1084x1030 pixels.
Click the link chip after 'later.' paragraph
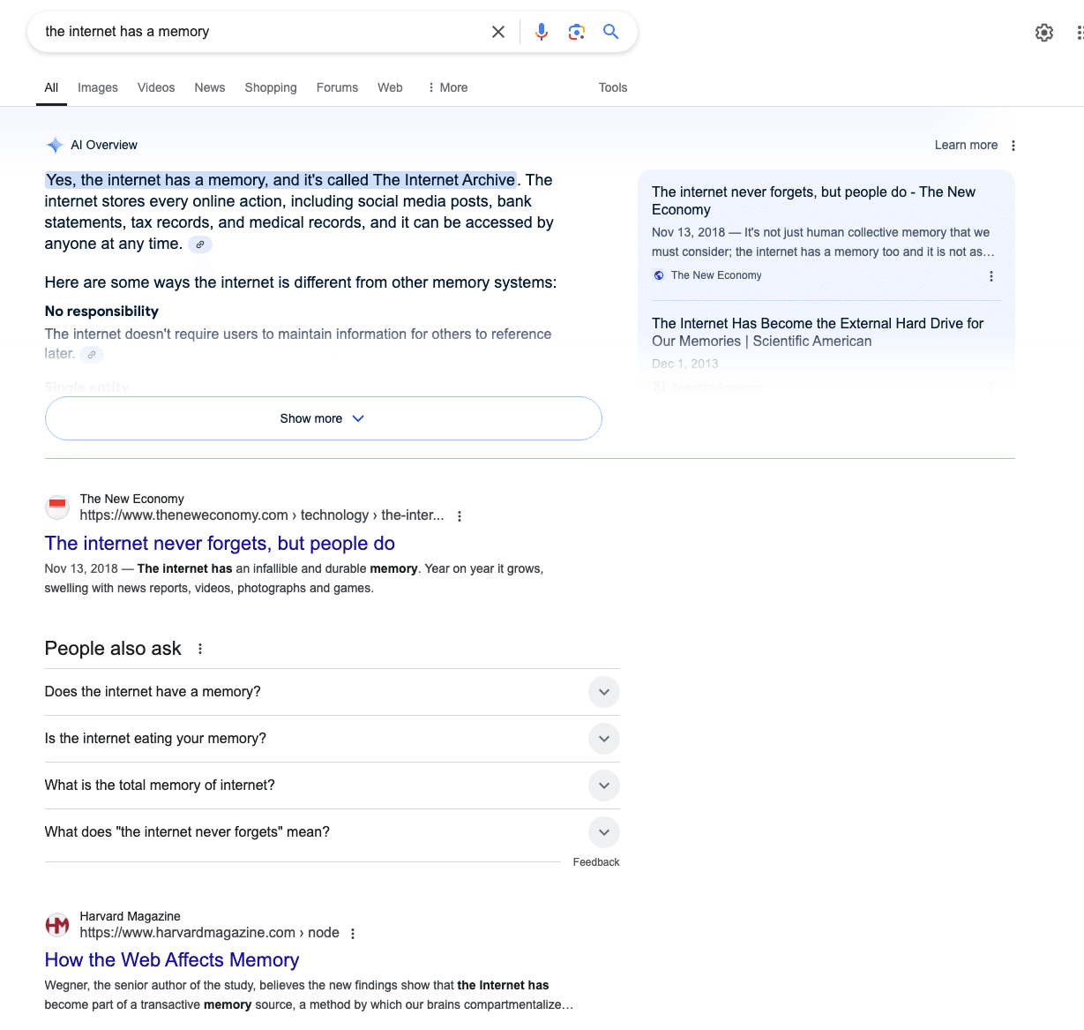click(92, 354)
